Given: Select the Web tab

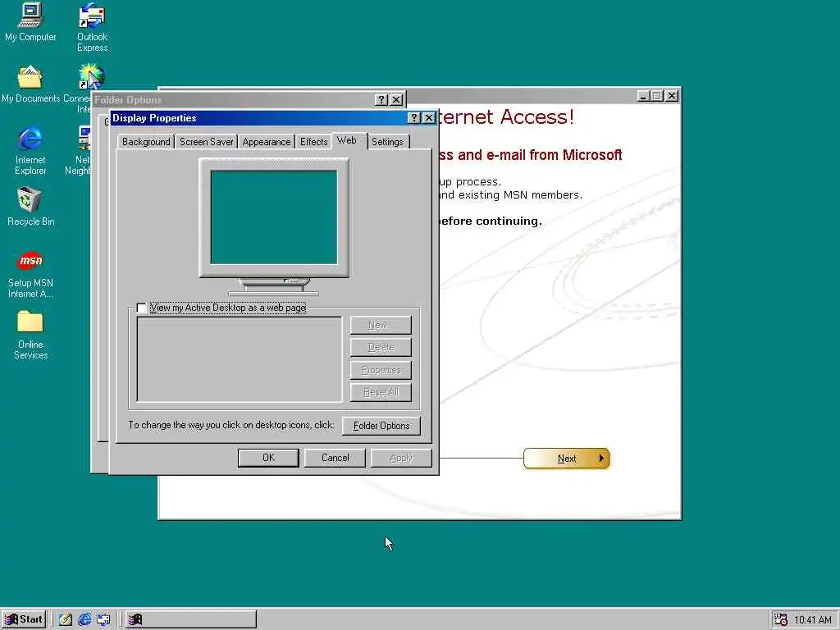Looking at the screenshot, I should tap(347, 140).
